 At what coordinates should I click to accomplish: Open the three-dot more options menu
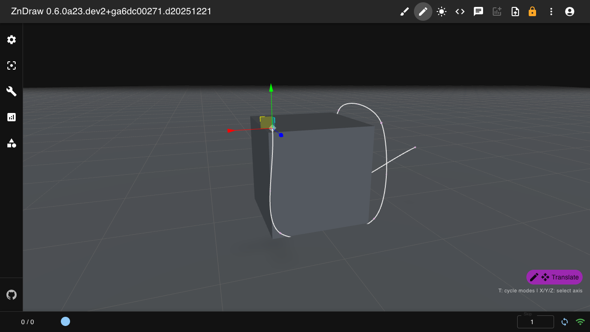coord(551,12)
